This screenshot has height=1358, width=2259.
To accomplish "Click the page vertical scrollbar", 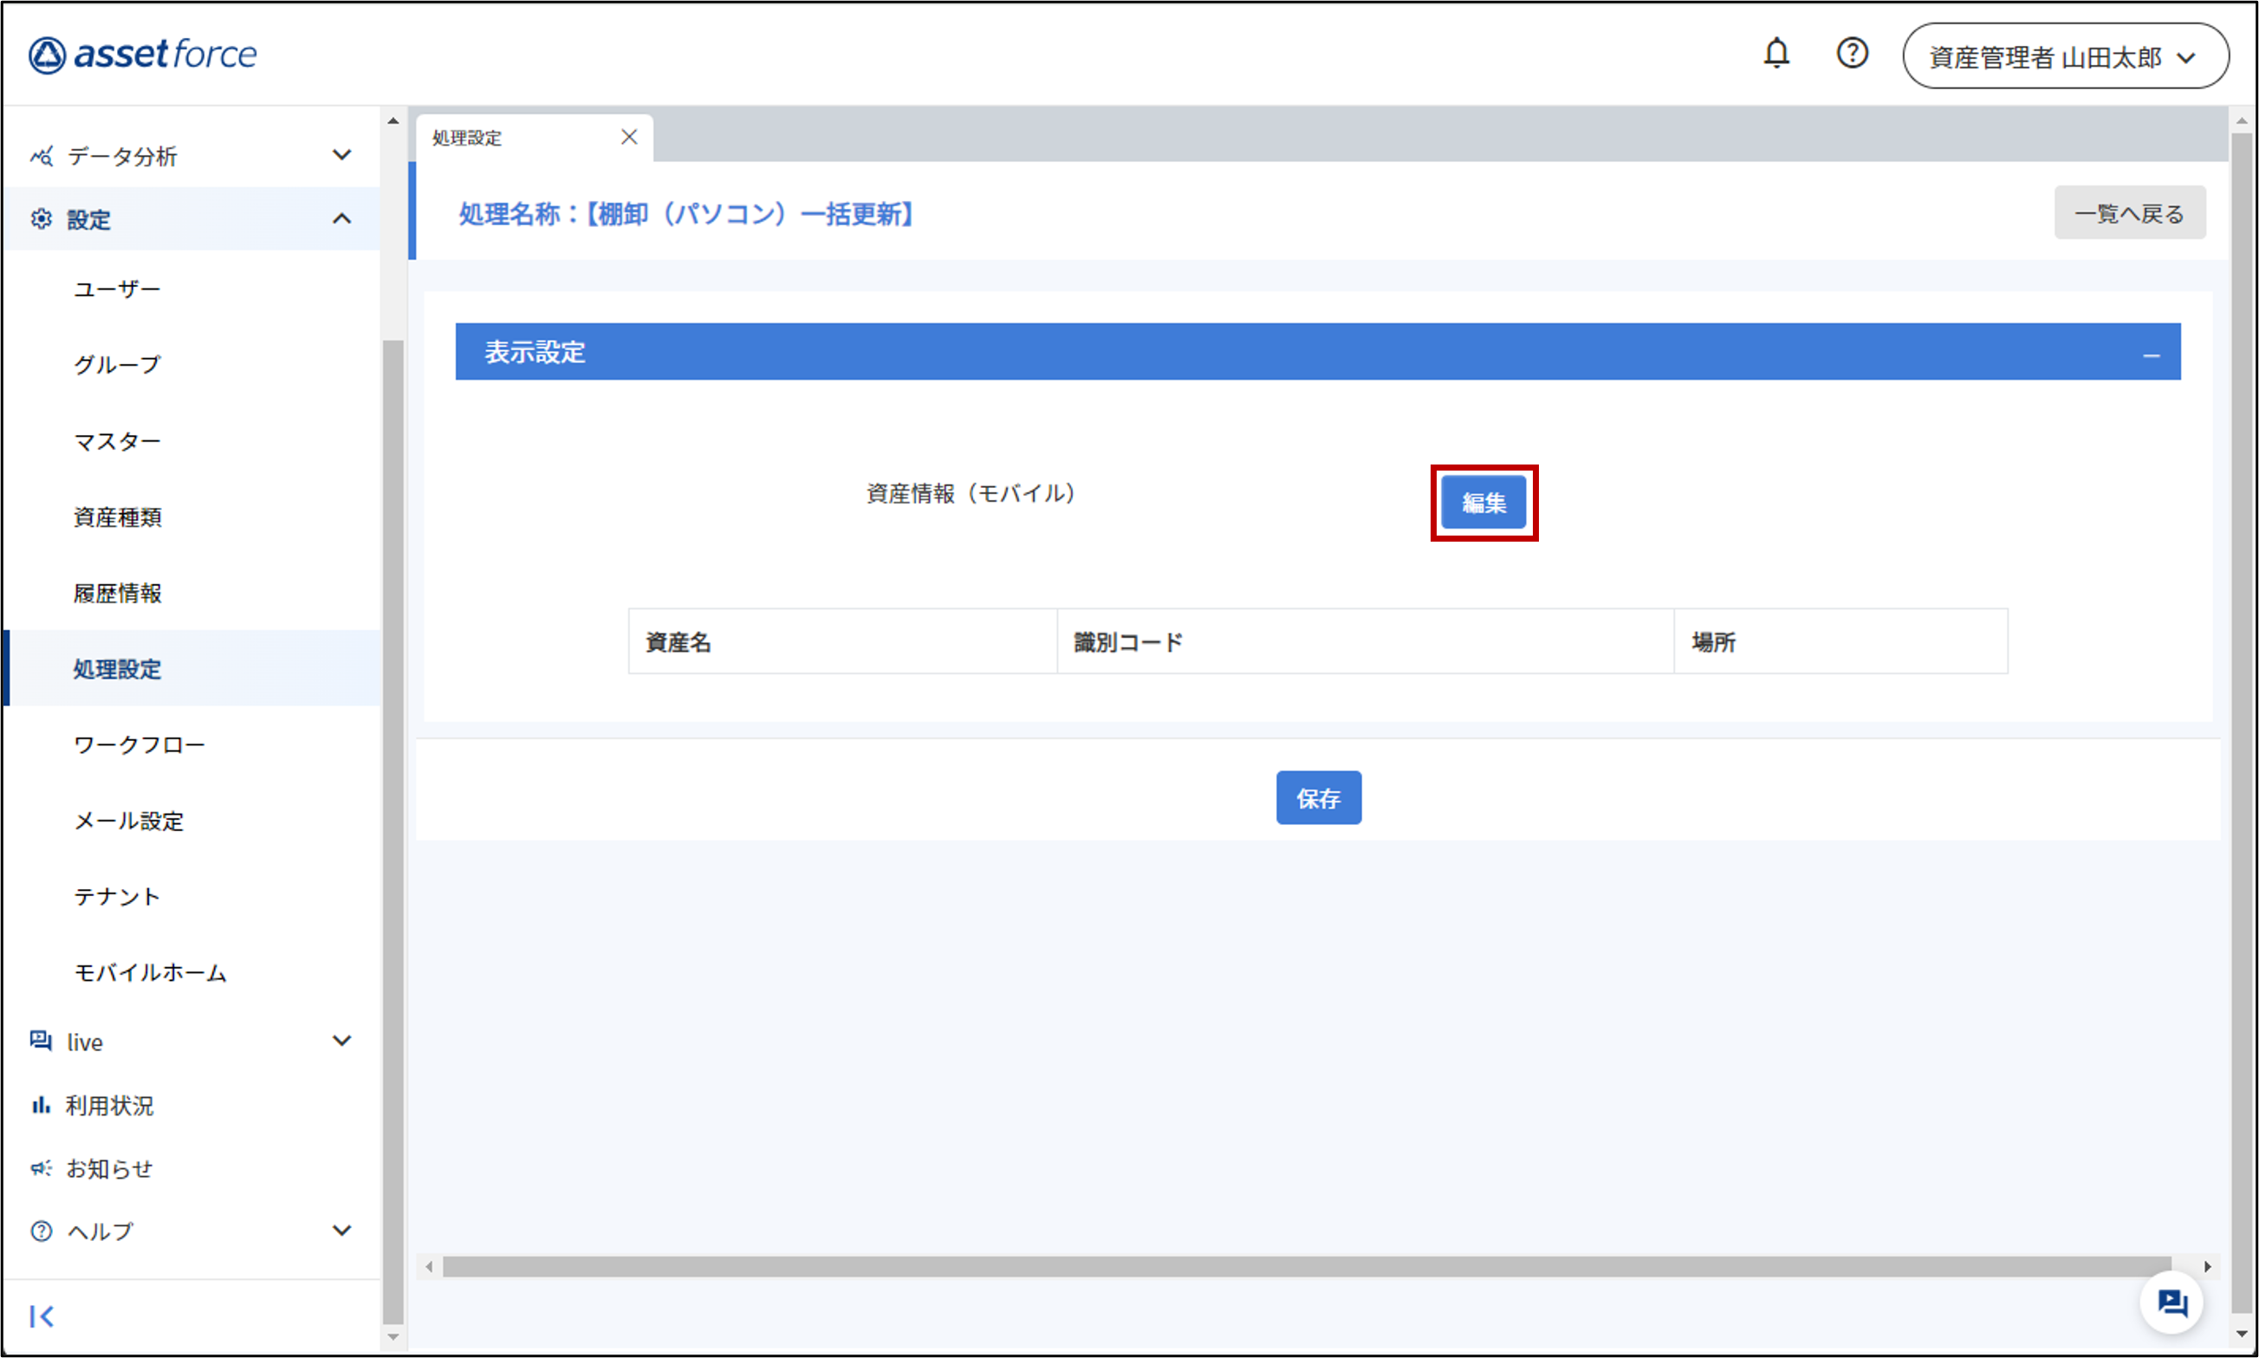I will pyautogui.click(x=2241, y=723).
